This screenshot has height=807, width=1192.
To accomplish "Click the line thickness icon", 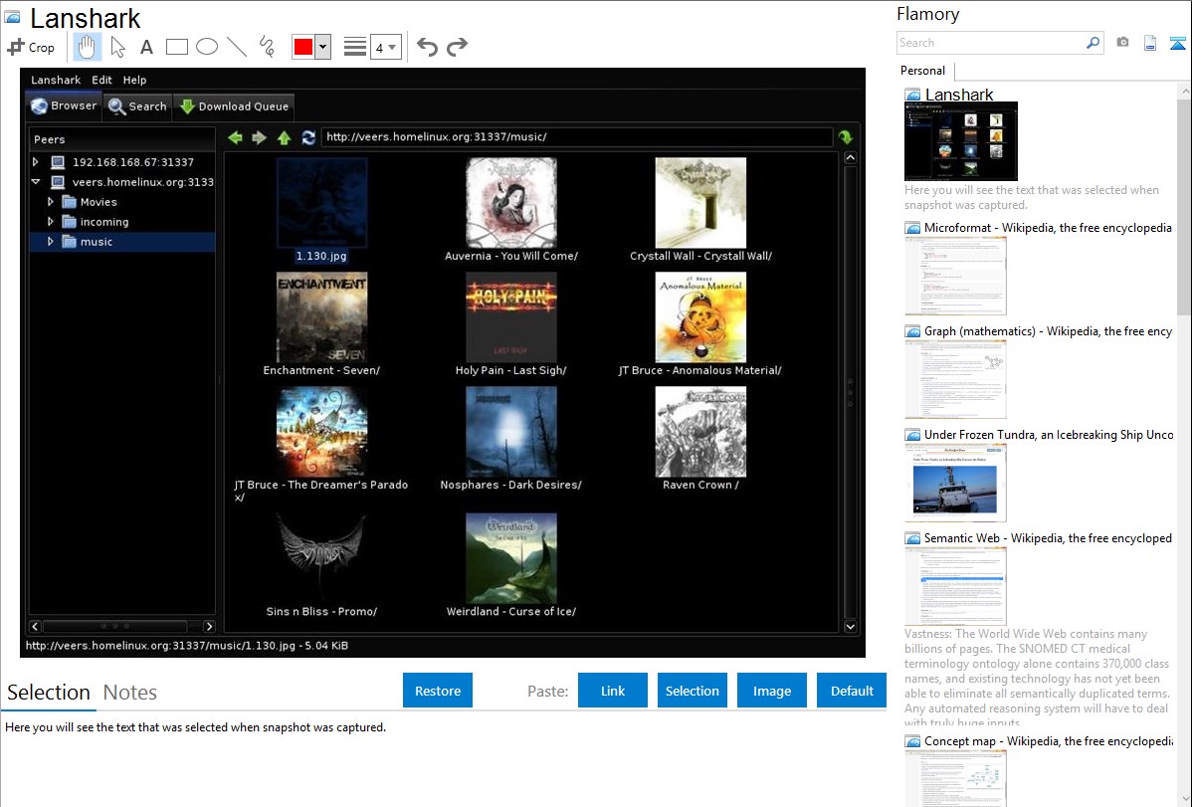I will (x=355, y=47).
